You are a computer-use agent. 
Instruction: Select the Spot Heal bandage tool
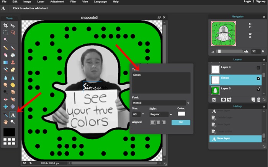(x=13, y=99)
